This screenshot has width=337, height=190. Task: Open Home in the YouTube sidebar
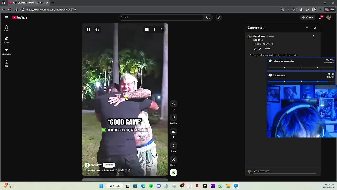click(6, 28)
